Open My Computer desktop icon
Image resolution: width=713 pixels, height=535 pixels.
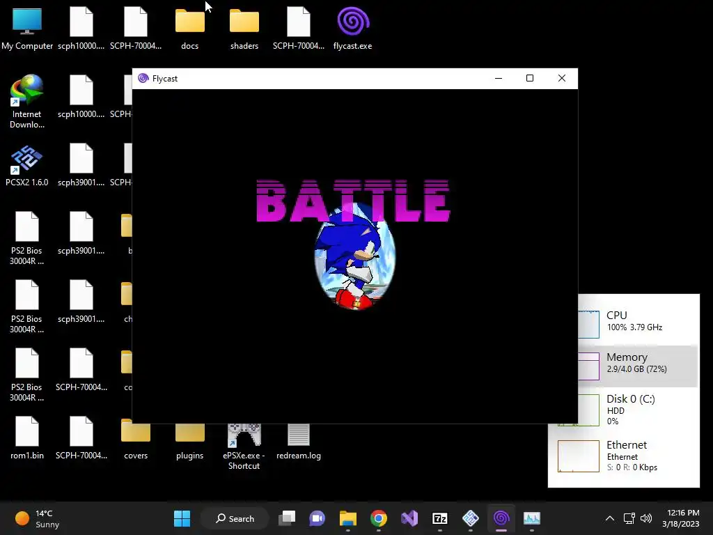click(27, 29)
